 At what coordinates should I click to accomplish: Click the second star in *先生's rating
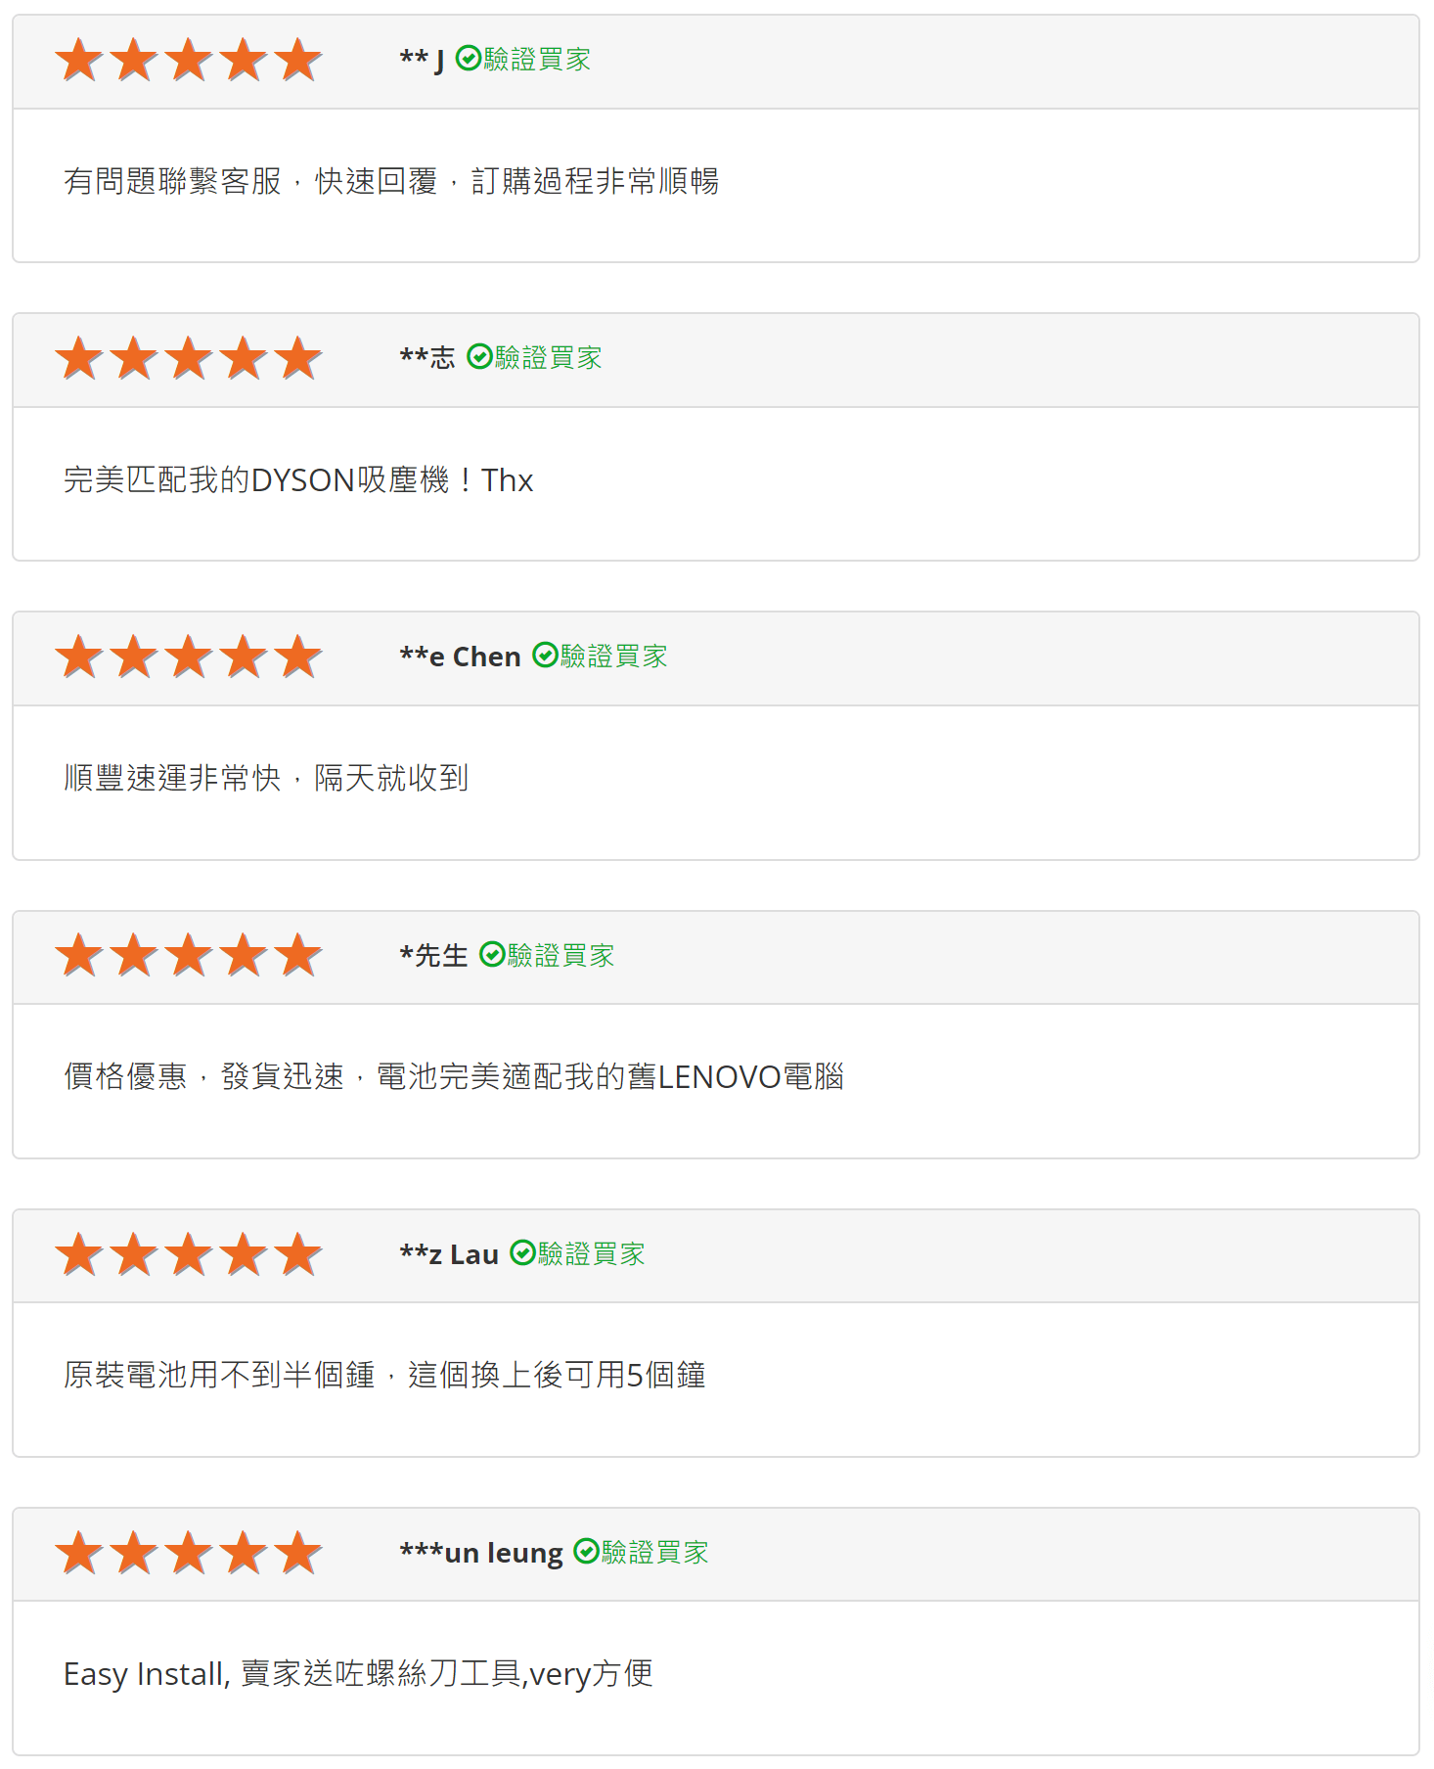(x=134, y=955)
